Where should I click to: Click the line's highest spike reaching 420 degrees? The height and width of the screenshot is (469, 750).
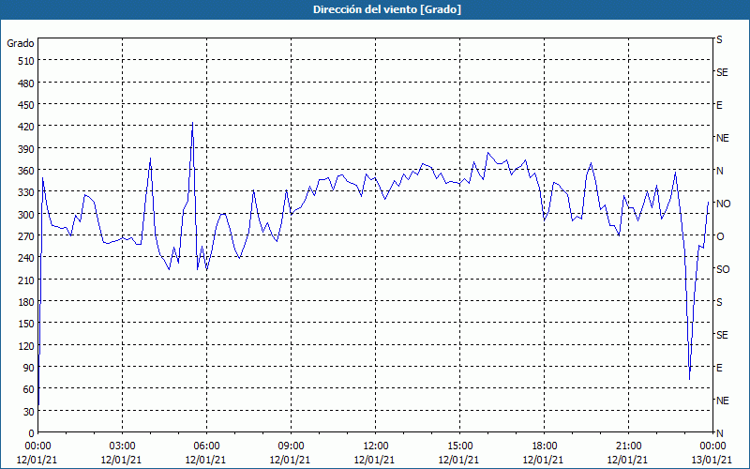(x=193, y=123)
